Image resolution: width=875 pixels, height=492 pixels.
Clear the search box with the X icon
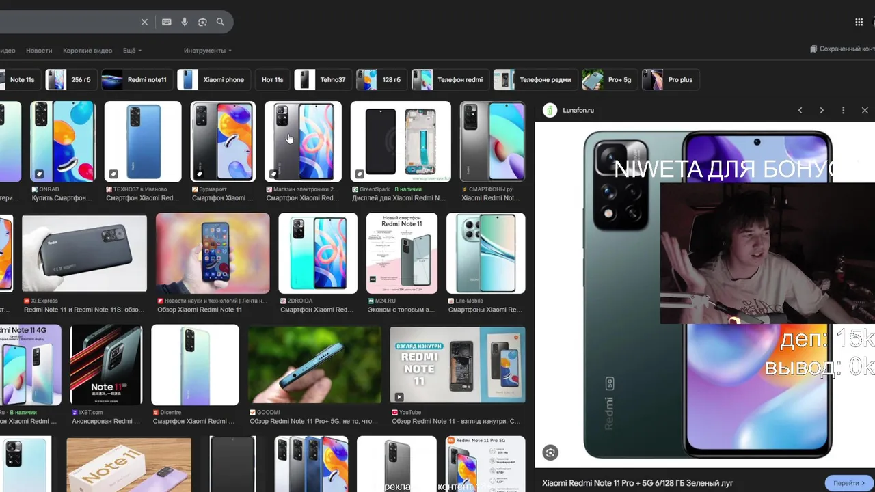tap(144, 22)
